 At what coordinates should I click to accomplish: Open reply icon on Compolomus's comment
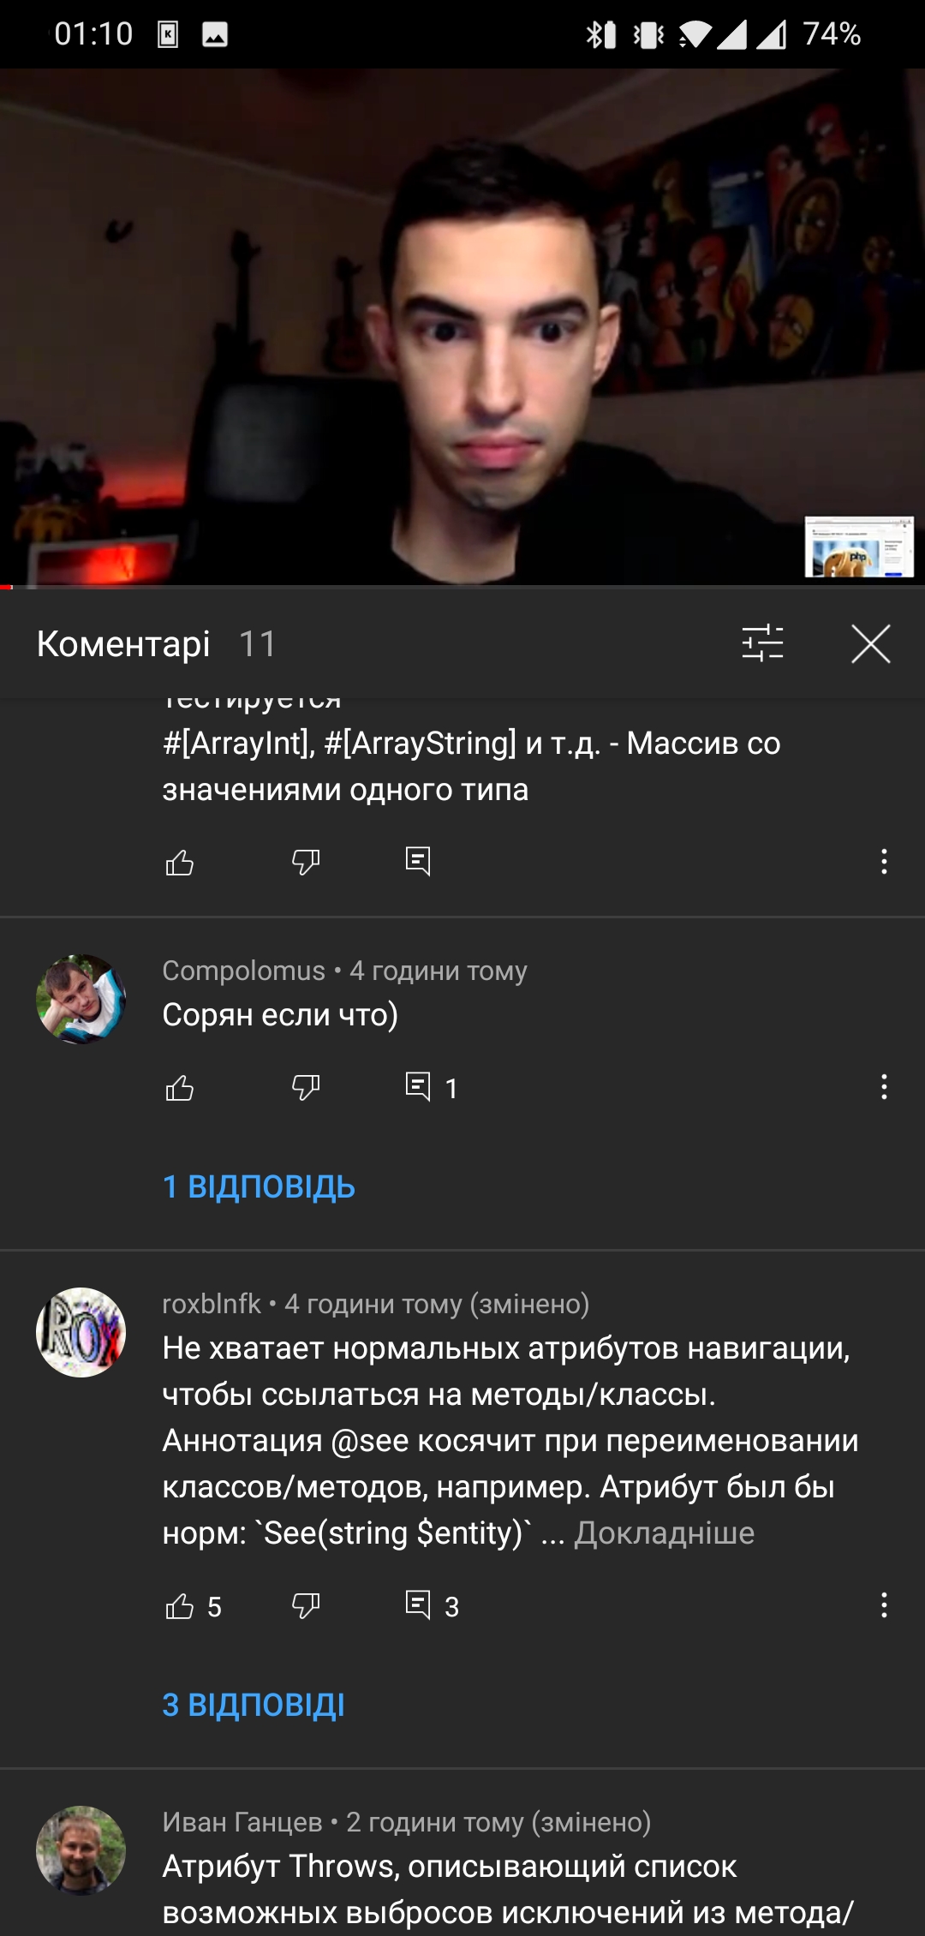[x=418, y=1087]
